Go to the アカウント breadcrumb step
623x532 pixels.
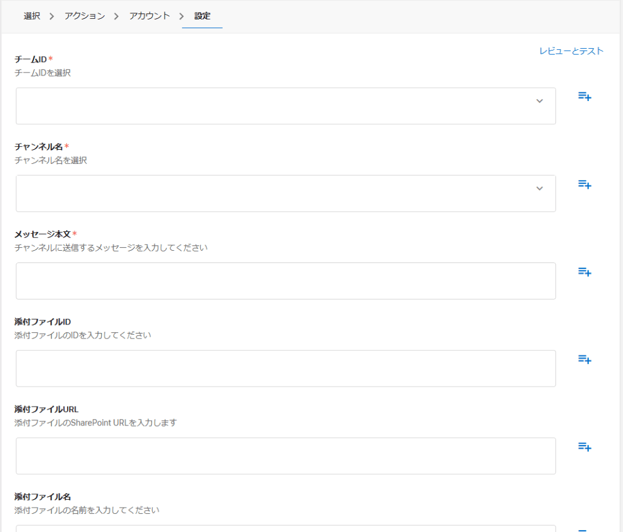150,16
